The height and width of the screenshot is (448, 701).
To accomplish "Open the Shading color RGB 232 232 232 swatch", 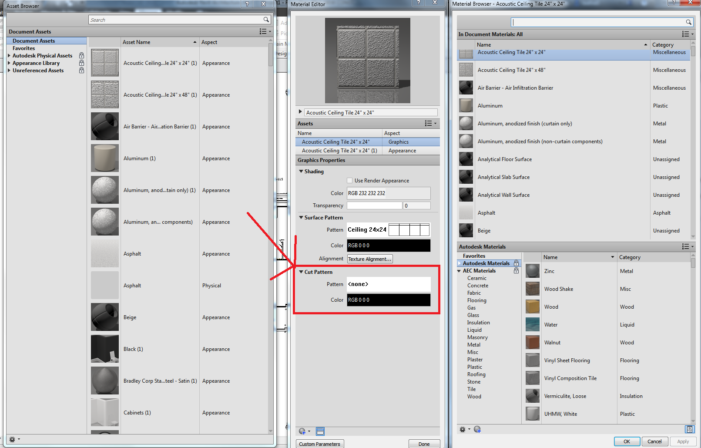I will pyautogui.click(x=389, y=193).
